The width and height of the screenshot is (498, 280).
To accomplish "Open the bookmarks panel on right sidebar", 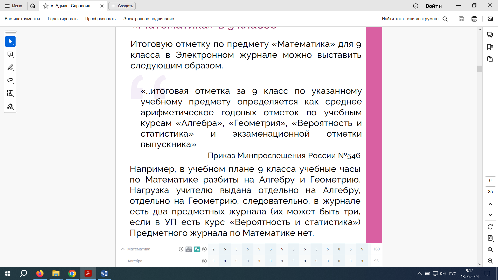I will point(490,47).
